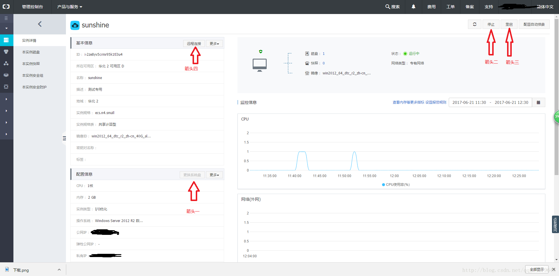Expand the first collapsed sidebar arrow

pyautogui.click(x=6, y=99)
